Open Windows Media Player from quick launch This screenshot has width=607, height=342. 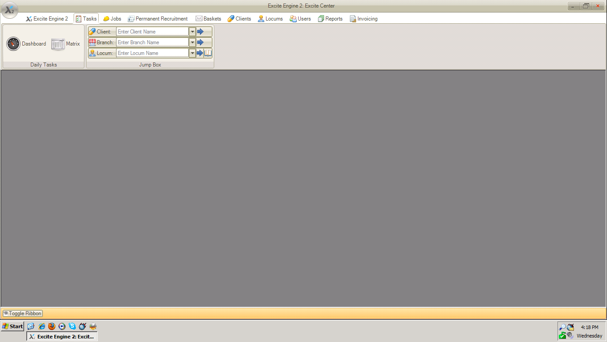click(62, 326)
